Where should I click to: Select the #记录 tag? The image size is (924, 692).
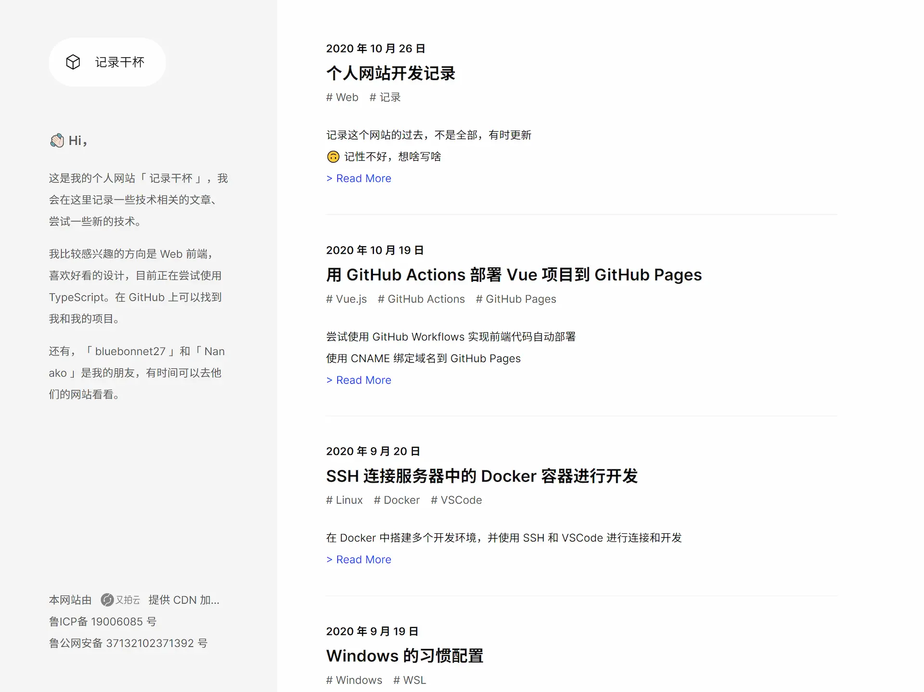click(x=385, y=97)
